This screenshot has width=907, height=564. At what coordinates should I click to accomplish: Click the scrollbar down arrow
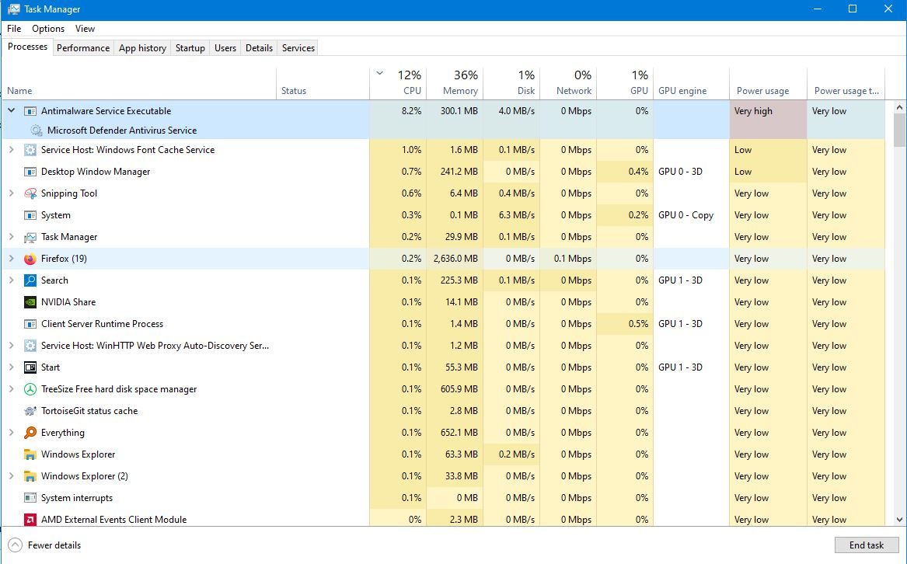(x=899, y=520)
